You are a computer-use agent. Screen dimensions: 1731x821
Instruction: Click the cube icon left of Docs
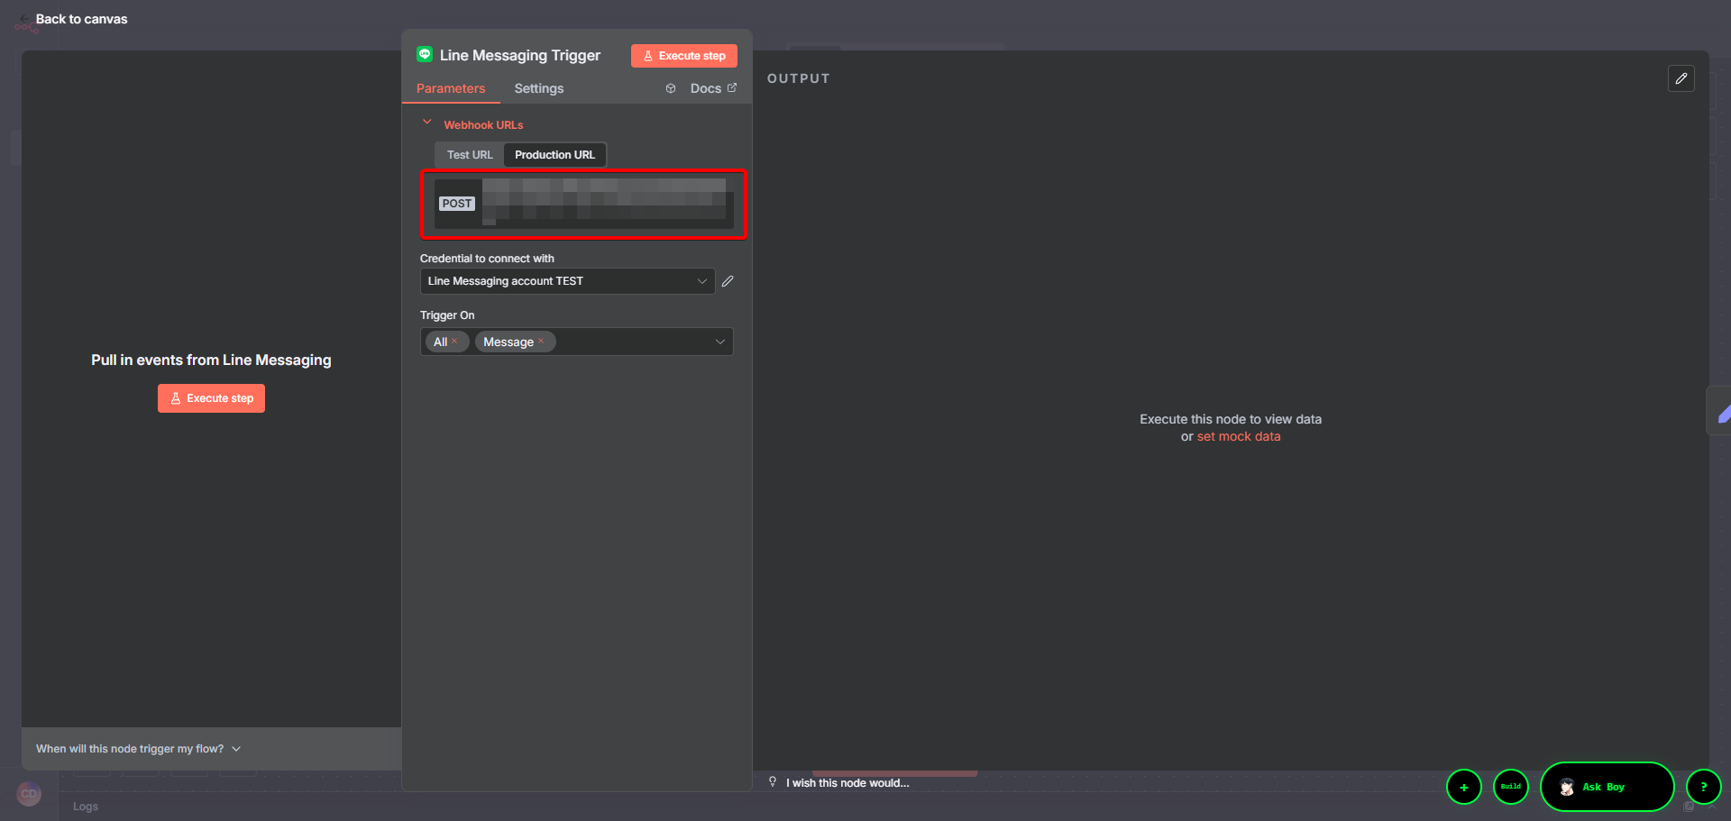tap(671, 88)
